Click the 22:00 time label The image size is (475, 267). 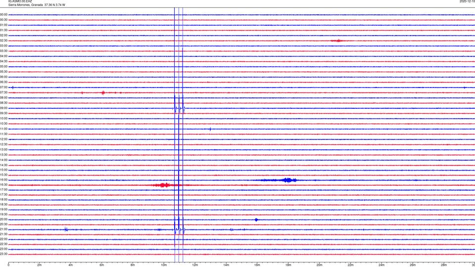(3, 239)
